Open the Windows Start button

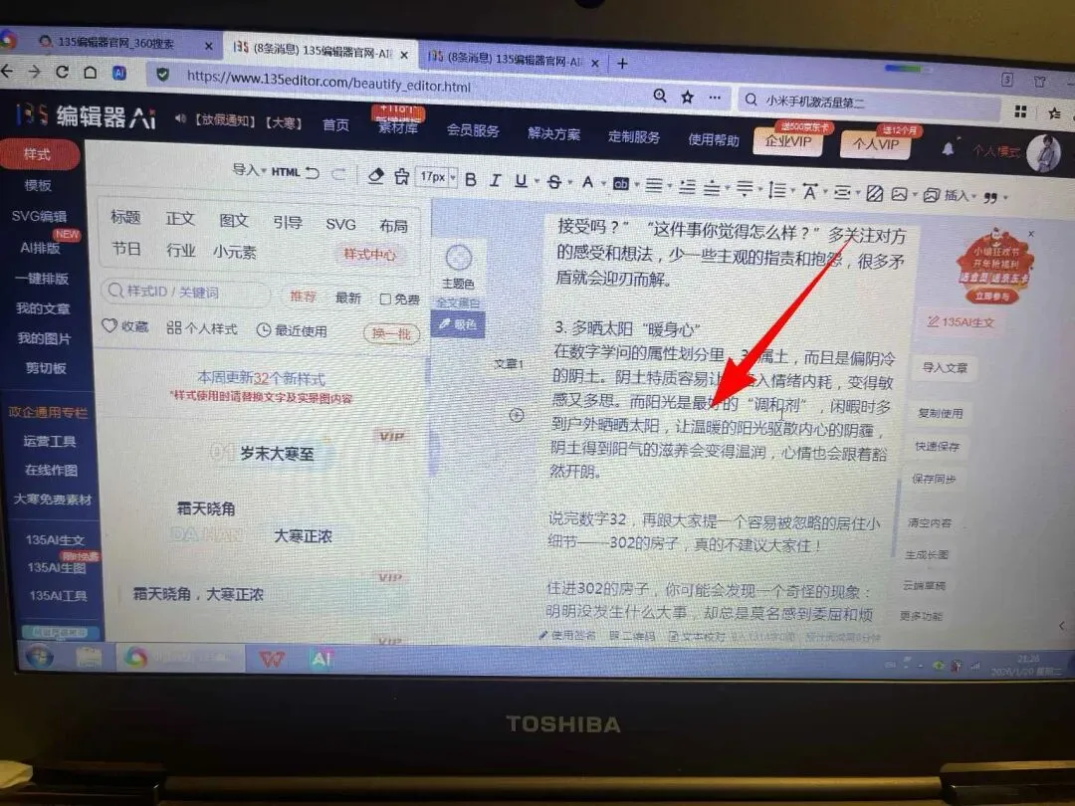(x=40, y=657)
